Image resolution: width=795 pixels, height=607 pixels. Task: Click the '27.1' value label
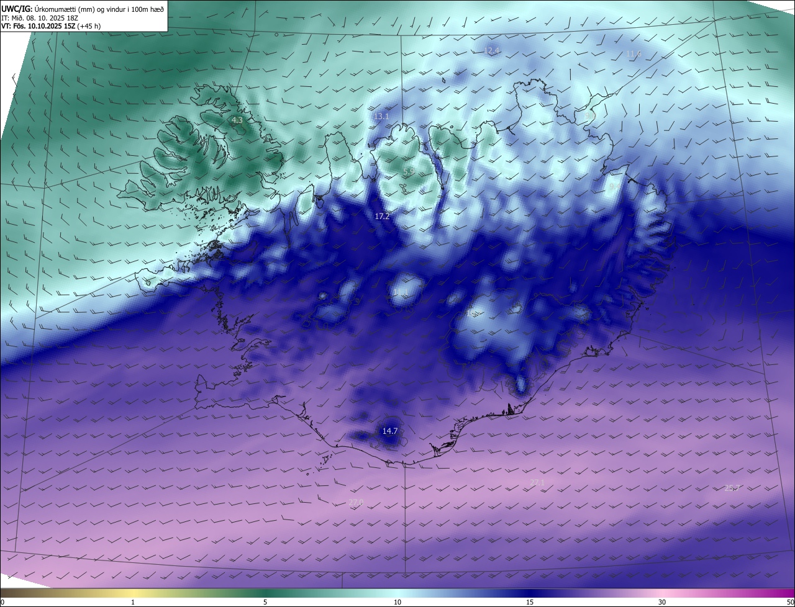[x=537, y=482]
